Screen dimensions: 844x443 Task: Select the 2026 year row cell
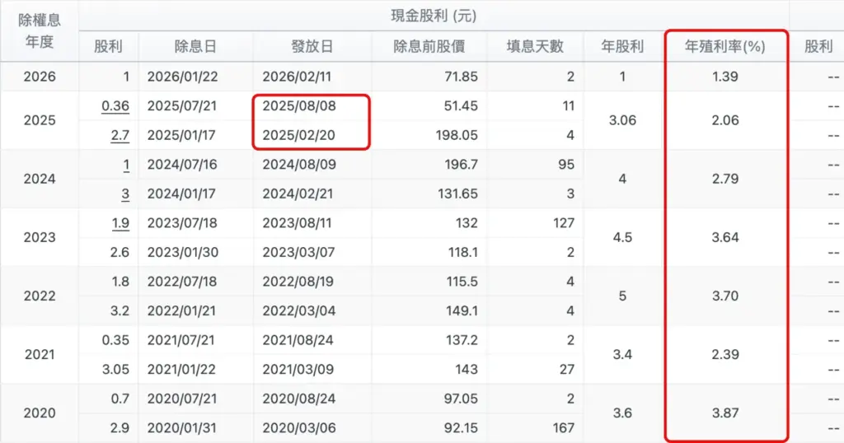point(40,77)
